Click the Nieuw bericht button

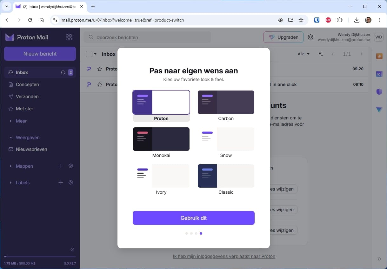click(40, 54)
